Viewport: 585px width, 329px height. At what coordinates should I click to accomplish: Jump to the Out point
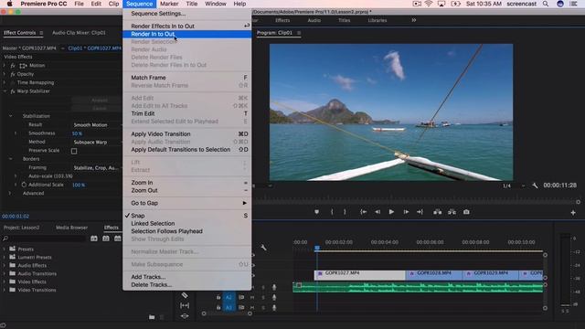[420, 212]
